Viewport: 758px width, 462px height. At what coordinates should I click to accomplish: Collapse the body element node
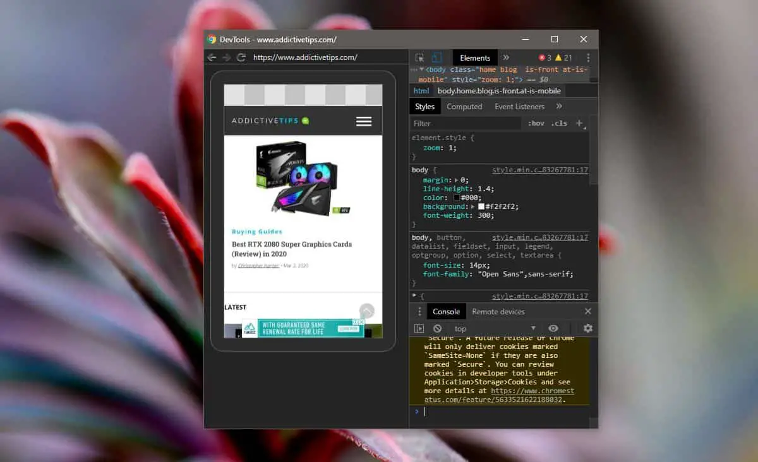pos(421,69)
